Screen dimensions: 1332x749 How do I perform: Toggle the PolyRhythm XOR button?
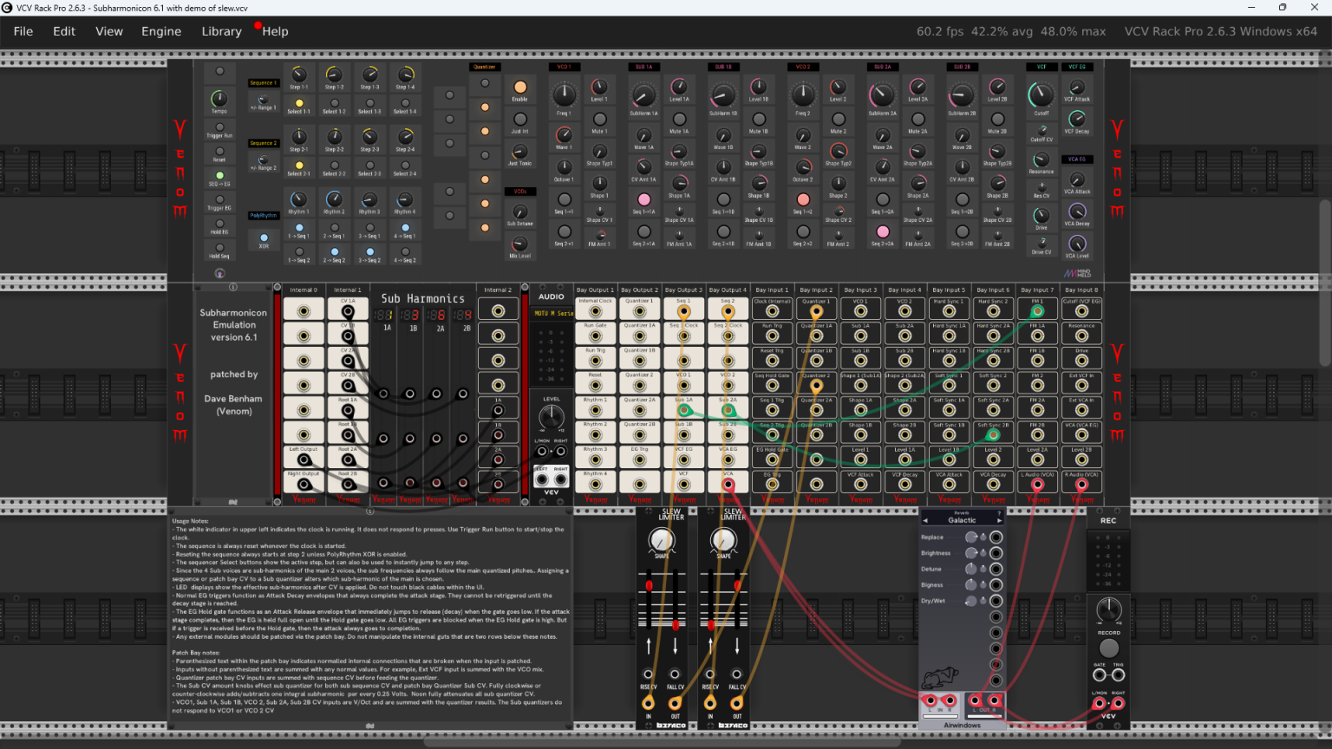coord(264,237)
